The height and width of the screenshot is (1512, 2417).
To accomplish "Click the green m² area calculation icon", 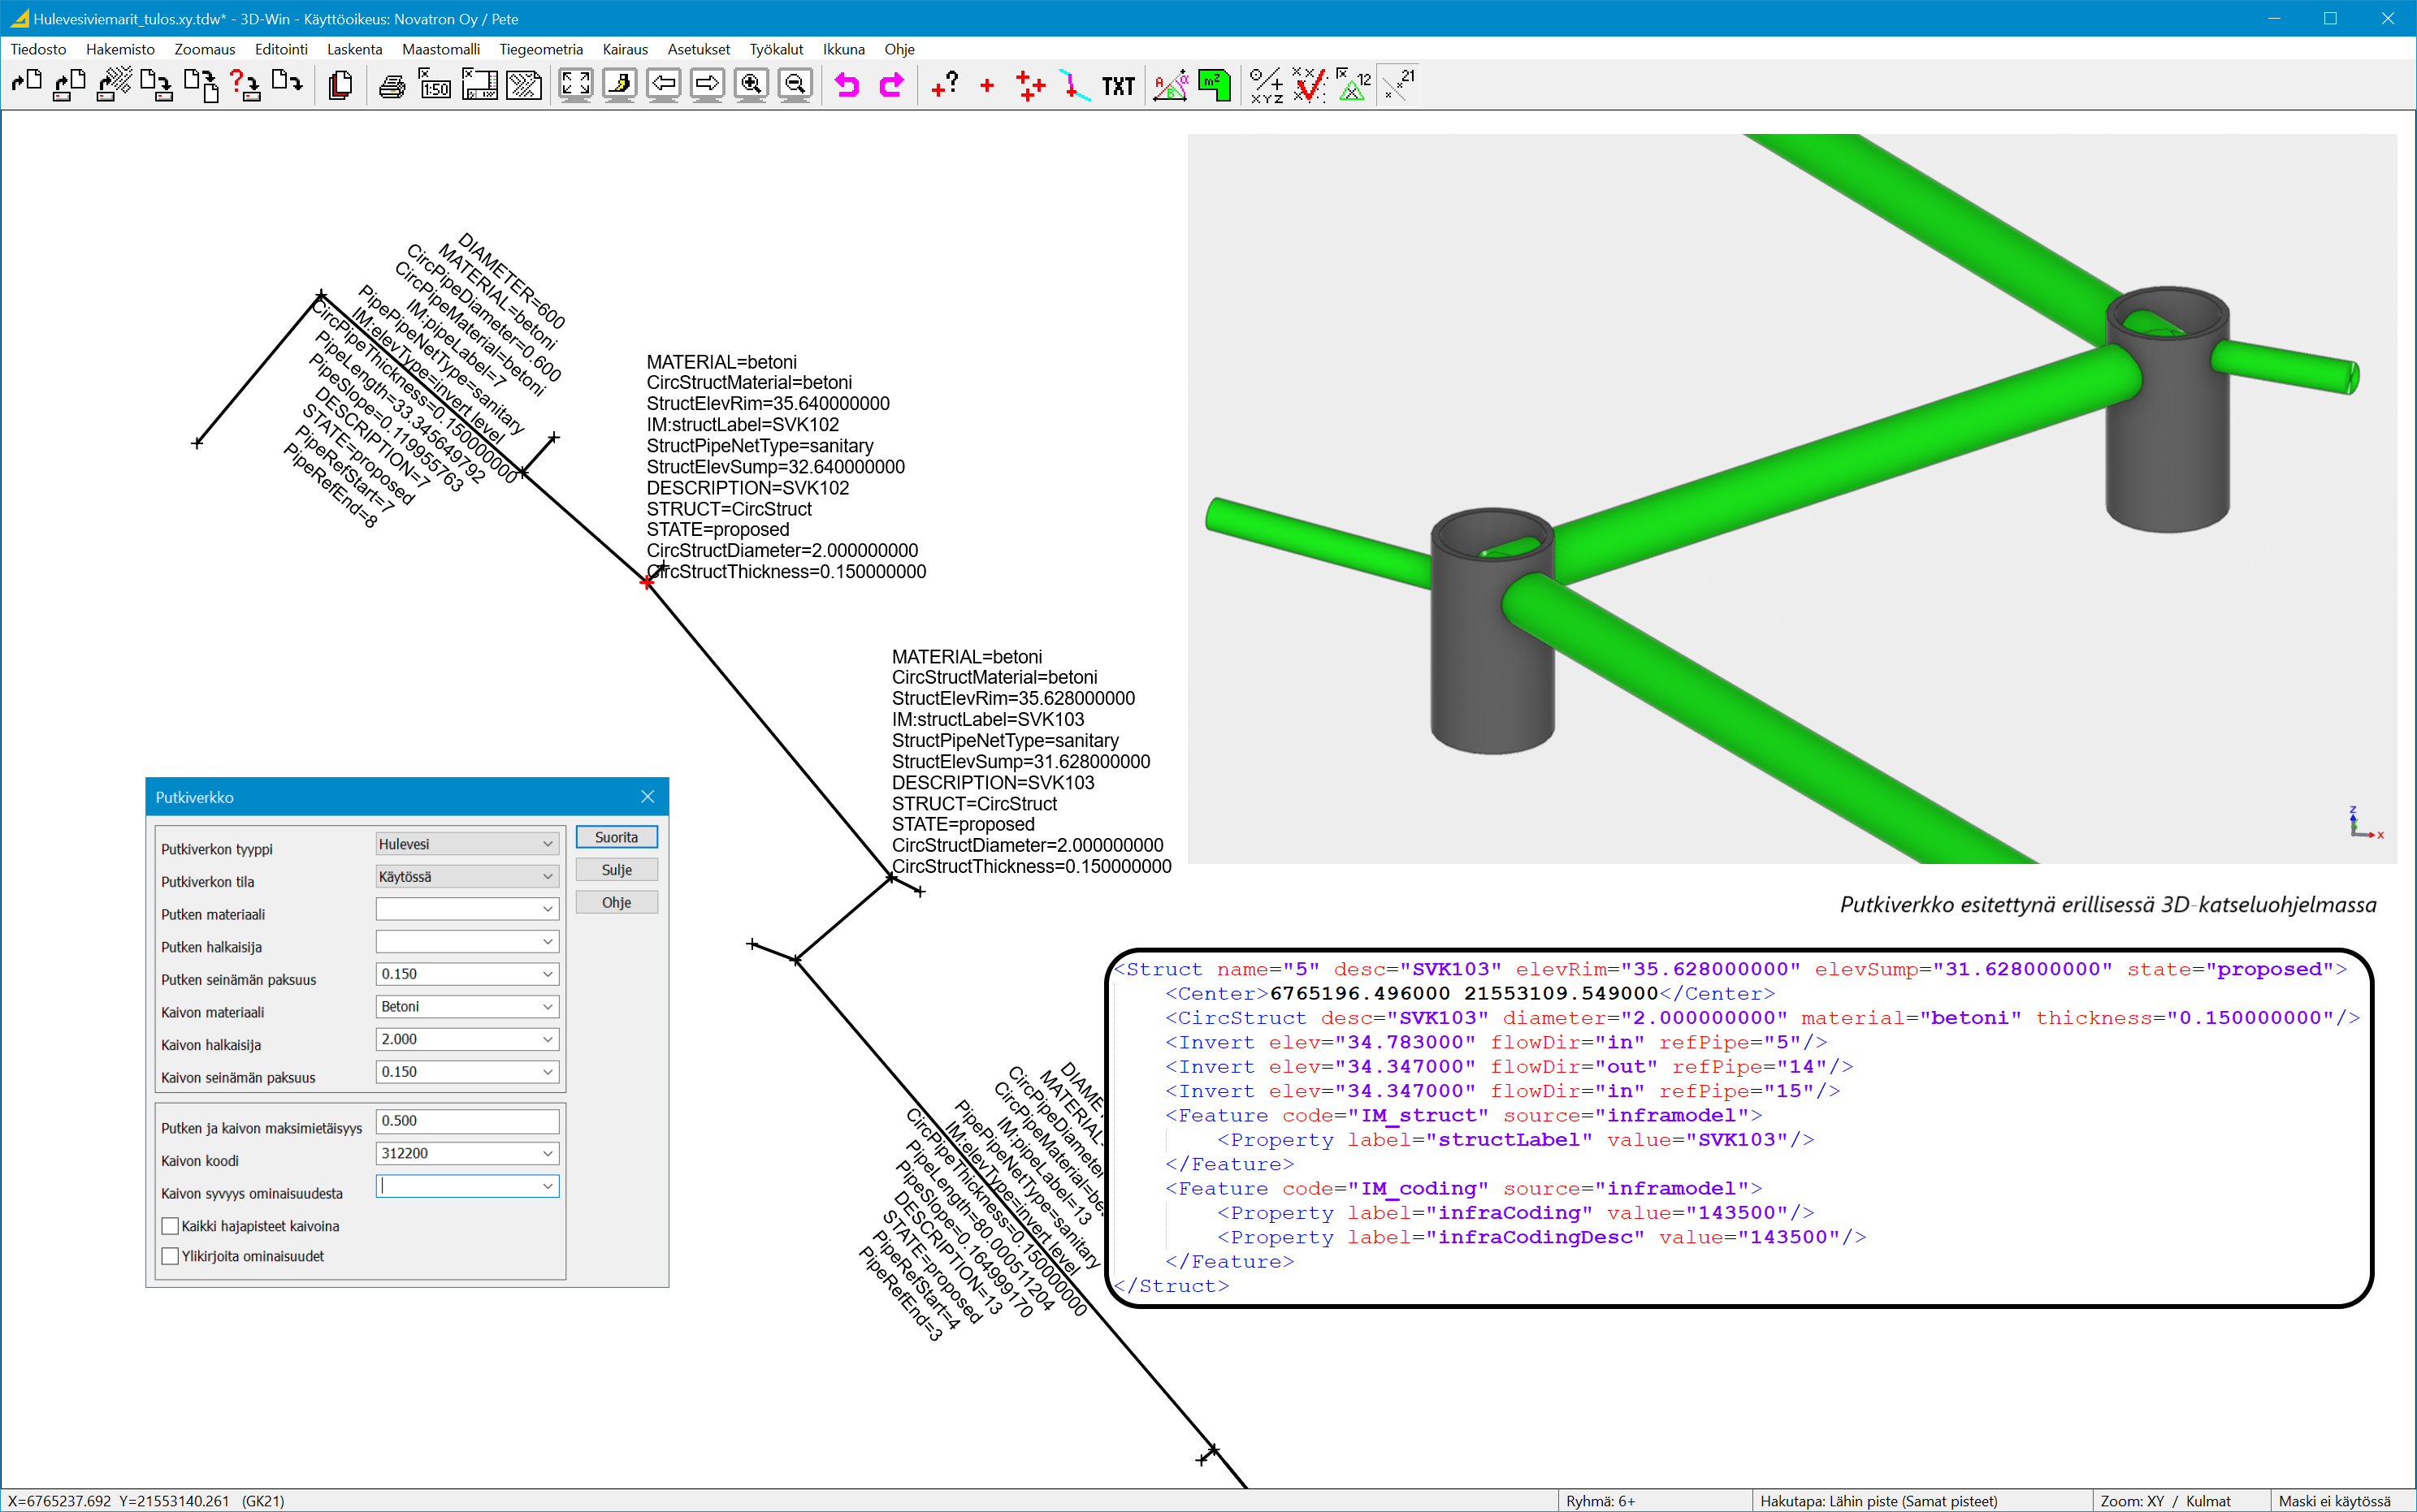I will click(1214, 86).
